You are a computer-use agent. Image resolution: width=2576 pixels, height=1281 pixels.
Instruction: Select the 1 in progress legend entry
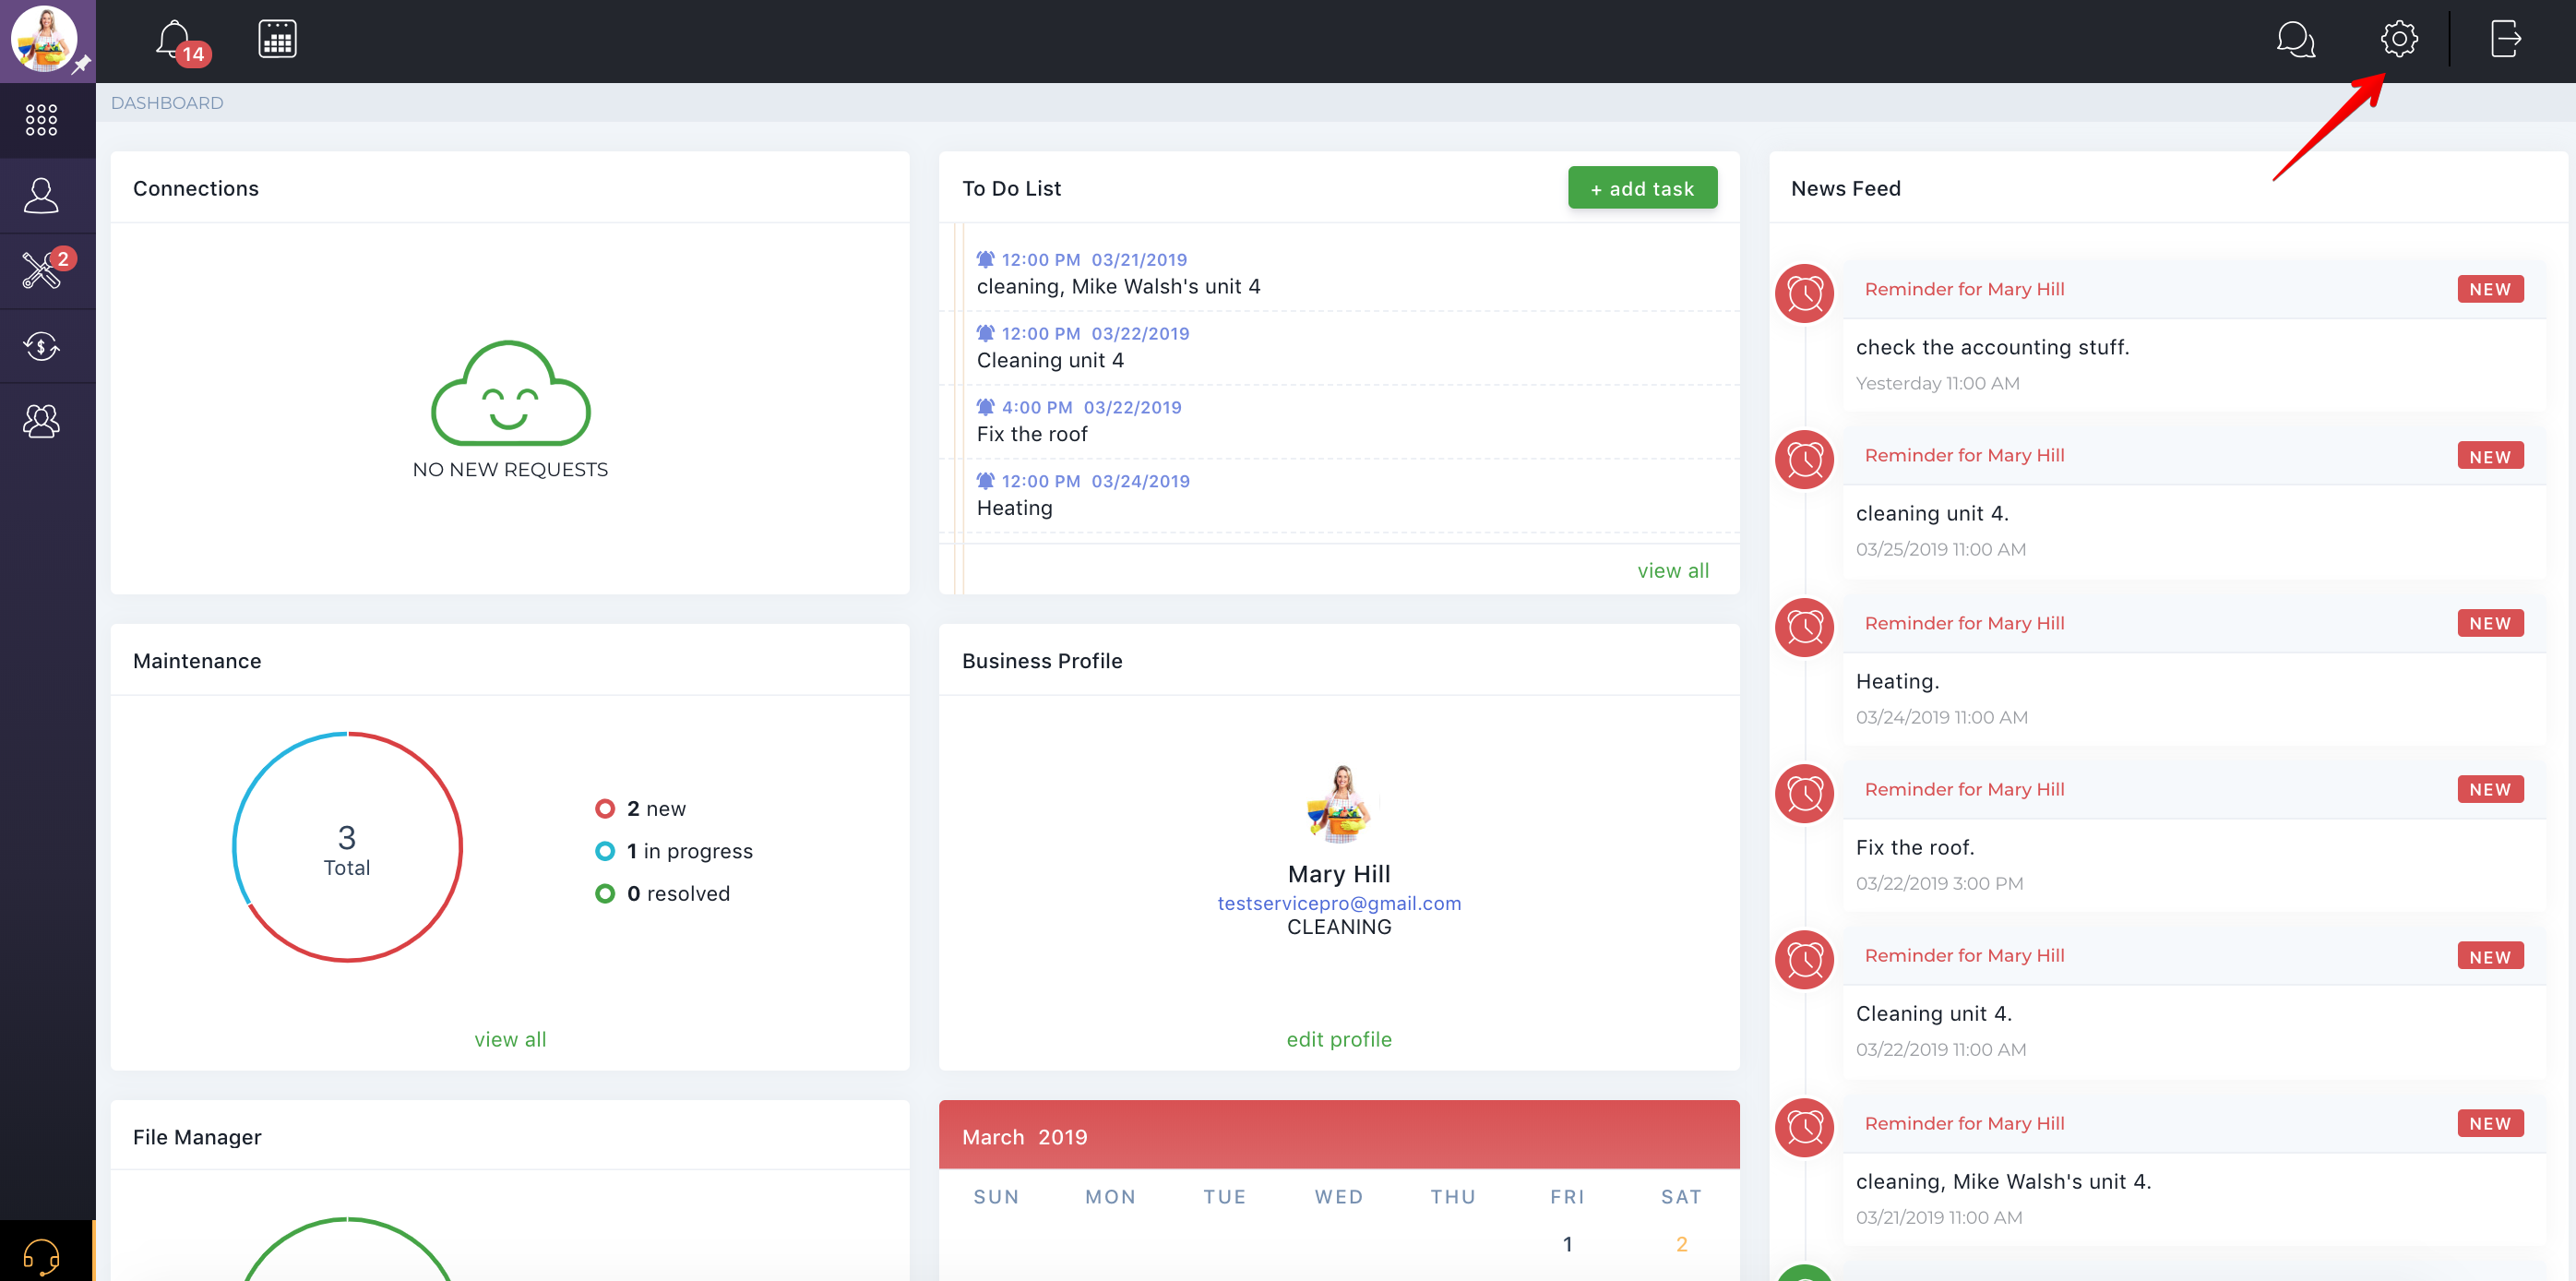(x=673, y=851)
